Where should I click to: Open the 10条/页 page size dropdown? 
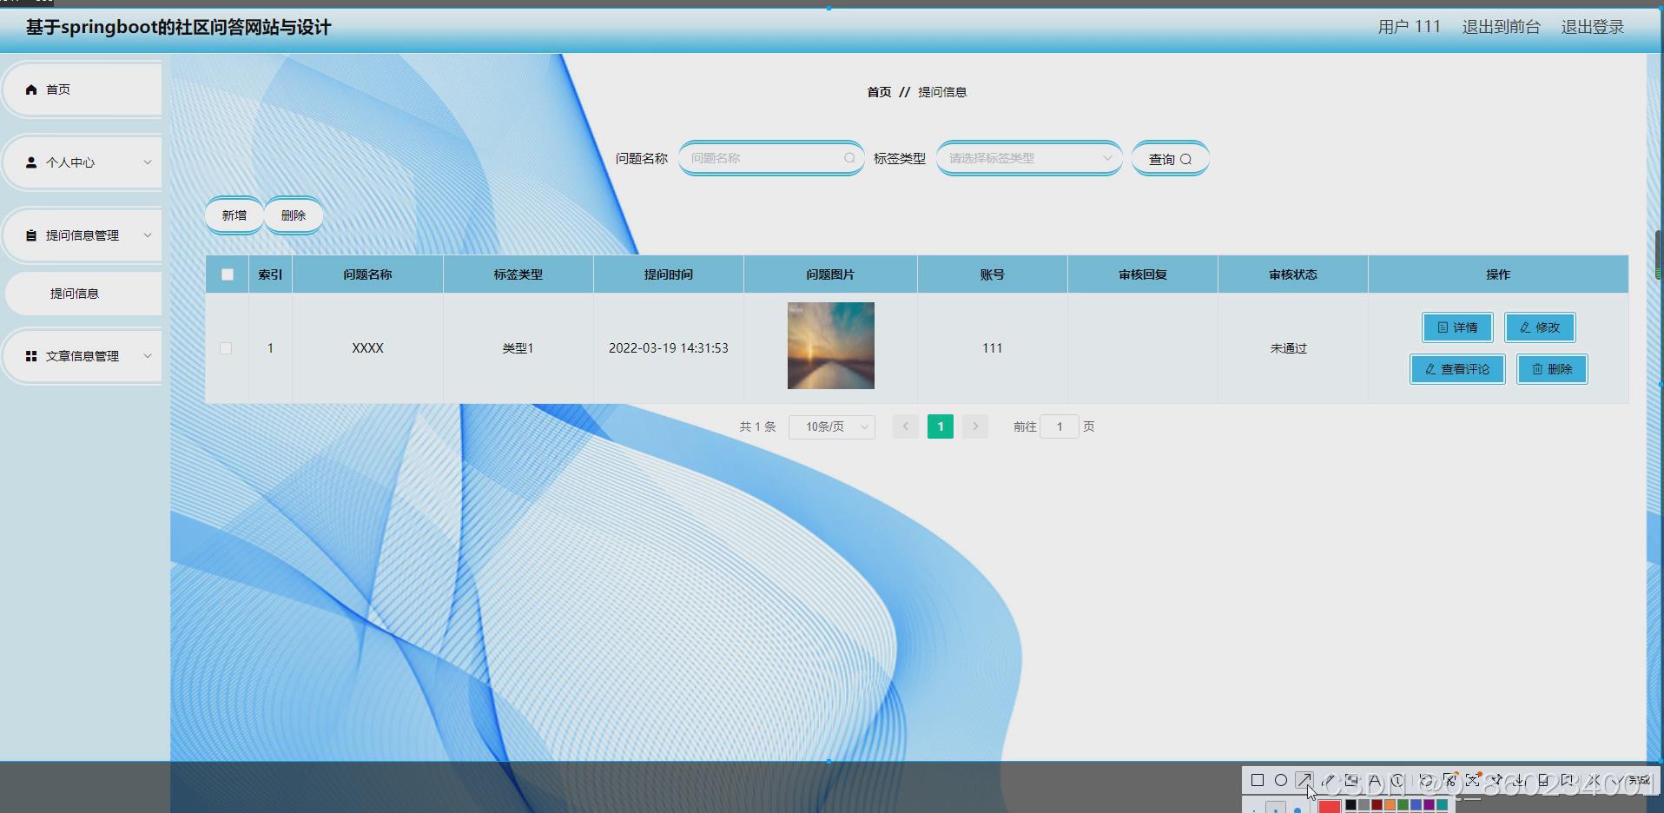point(831,426)
